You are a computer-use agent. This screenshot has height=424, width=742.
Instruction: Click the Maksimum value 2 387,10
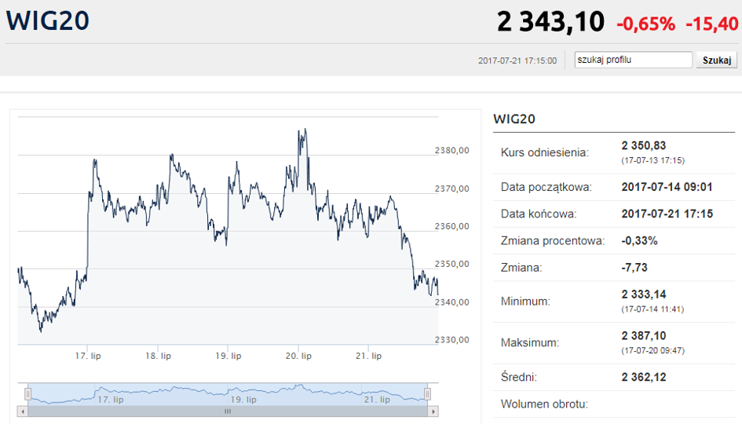point(644,336)
